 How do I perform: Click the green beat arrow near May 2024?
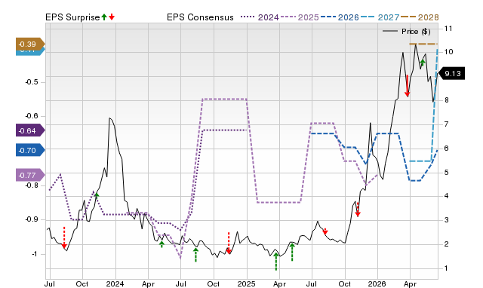(162, 244)
